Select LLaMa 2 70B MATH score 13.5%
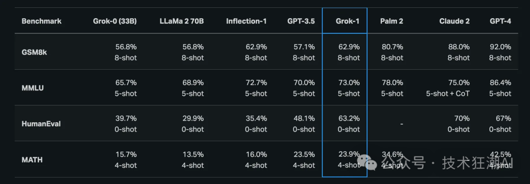530x184 pixels. (x=193, y=154)
